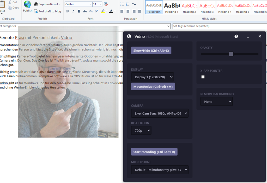Click the Vidrio Opacity slider handle
The image size is (267, 183).
(231, 54)
